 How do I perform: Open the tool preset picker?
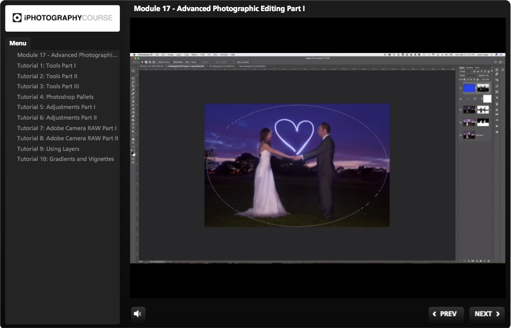pos(135,62)
